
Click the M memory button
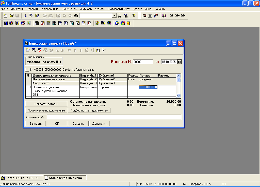(172, 15)
